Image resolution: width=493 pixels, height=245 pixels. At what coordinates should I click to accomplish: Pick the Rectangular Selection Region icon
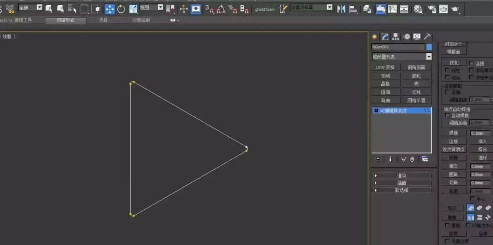point(84,8)
